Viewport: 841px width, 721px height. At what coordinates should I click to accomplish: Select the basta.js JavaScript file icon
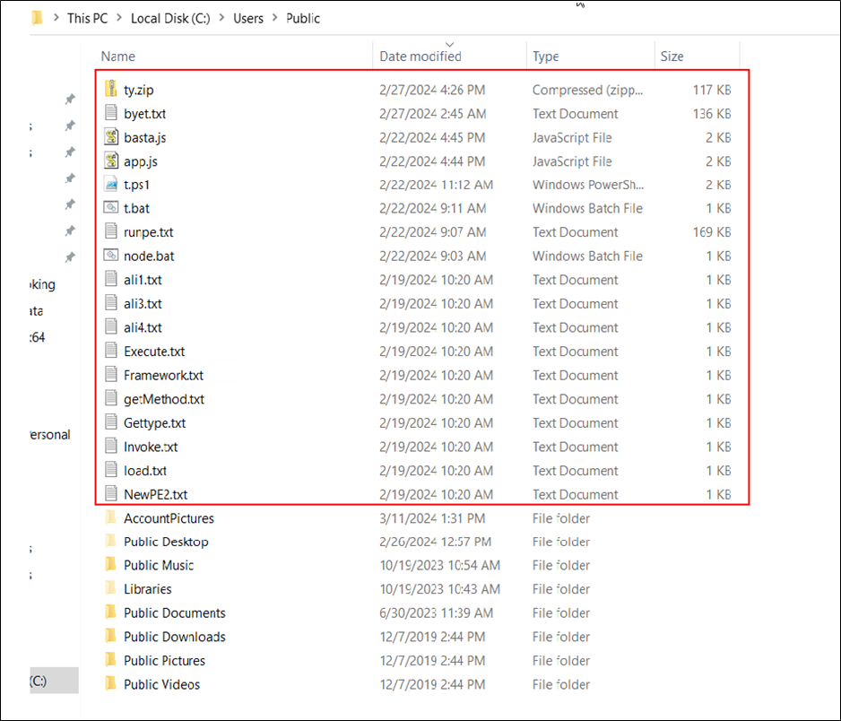pos(111,137)
